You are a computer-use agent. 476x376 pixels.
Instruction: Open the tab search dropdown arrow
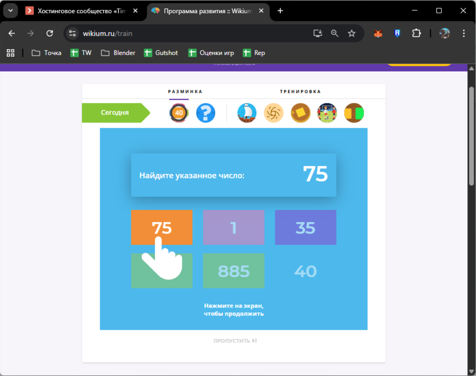point(11,11)
